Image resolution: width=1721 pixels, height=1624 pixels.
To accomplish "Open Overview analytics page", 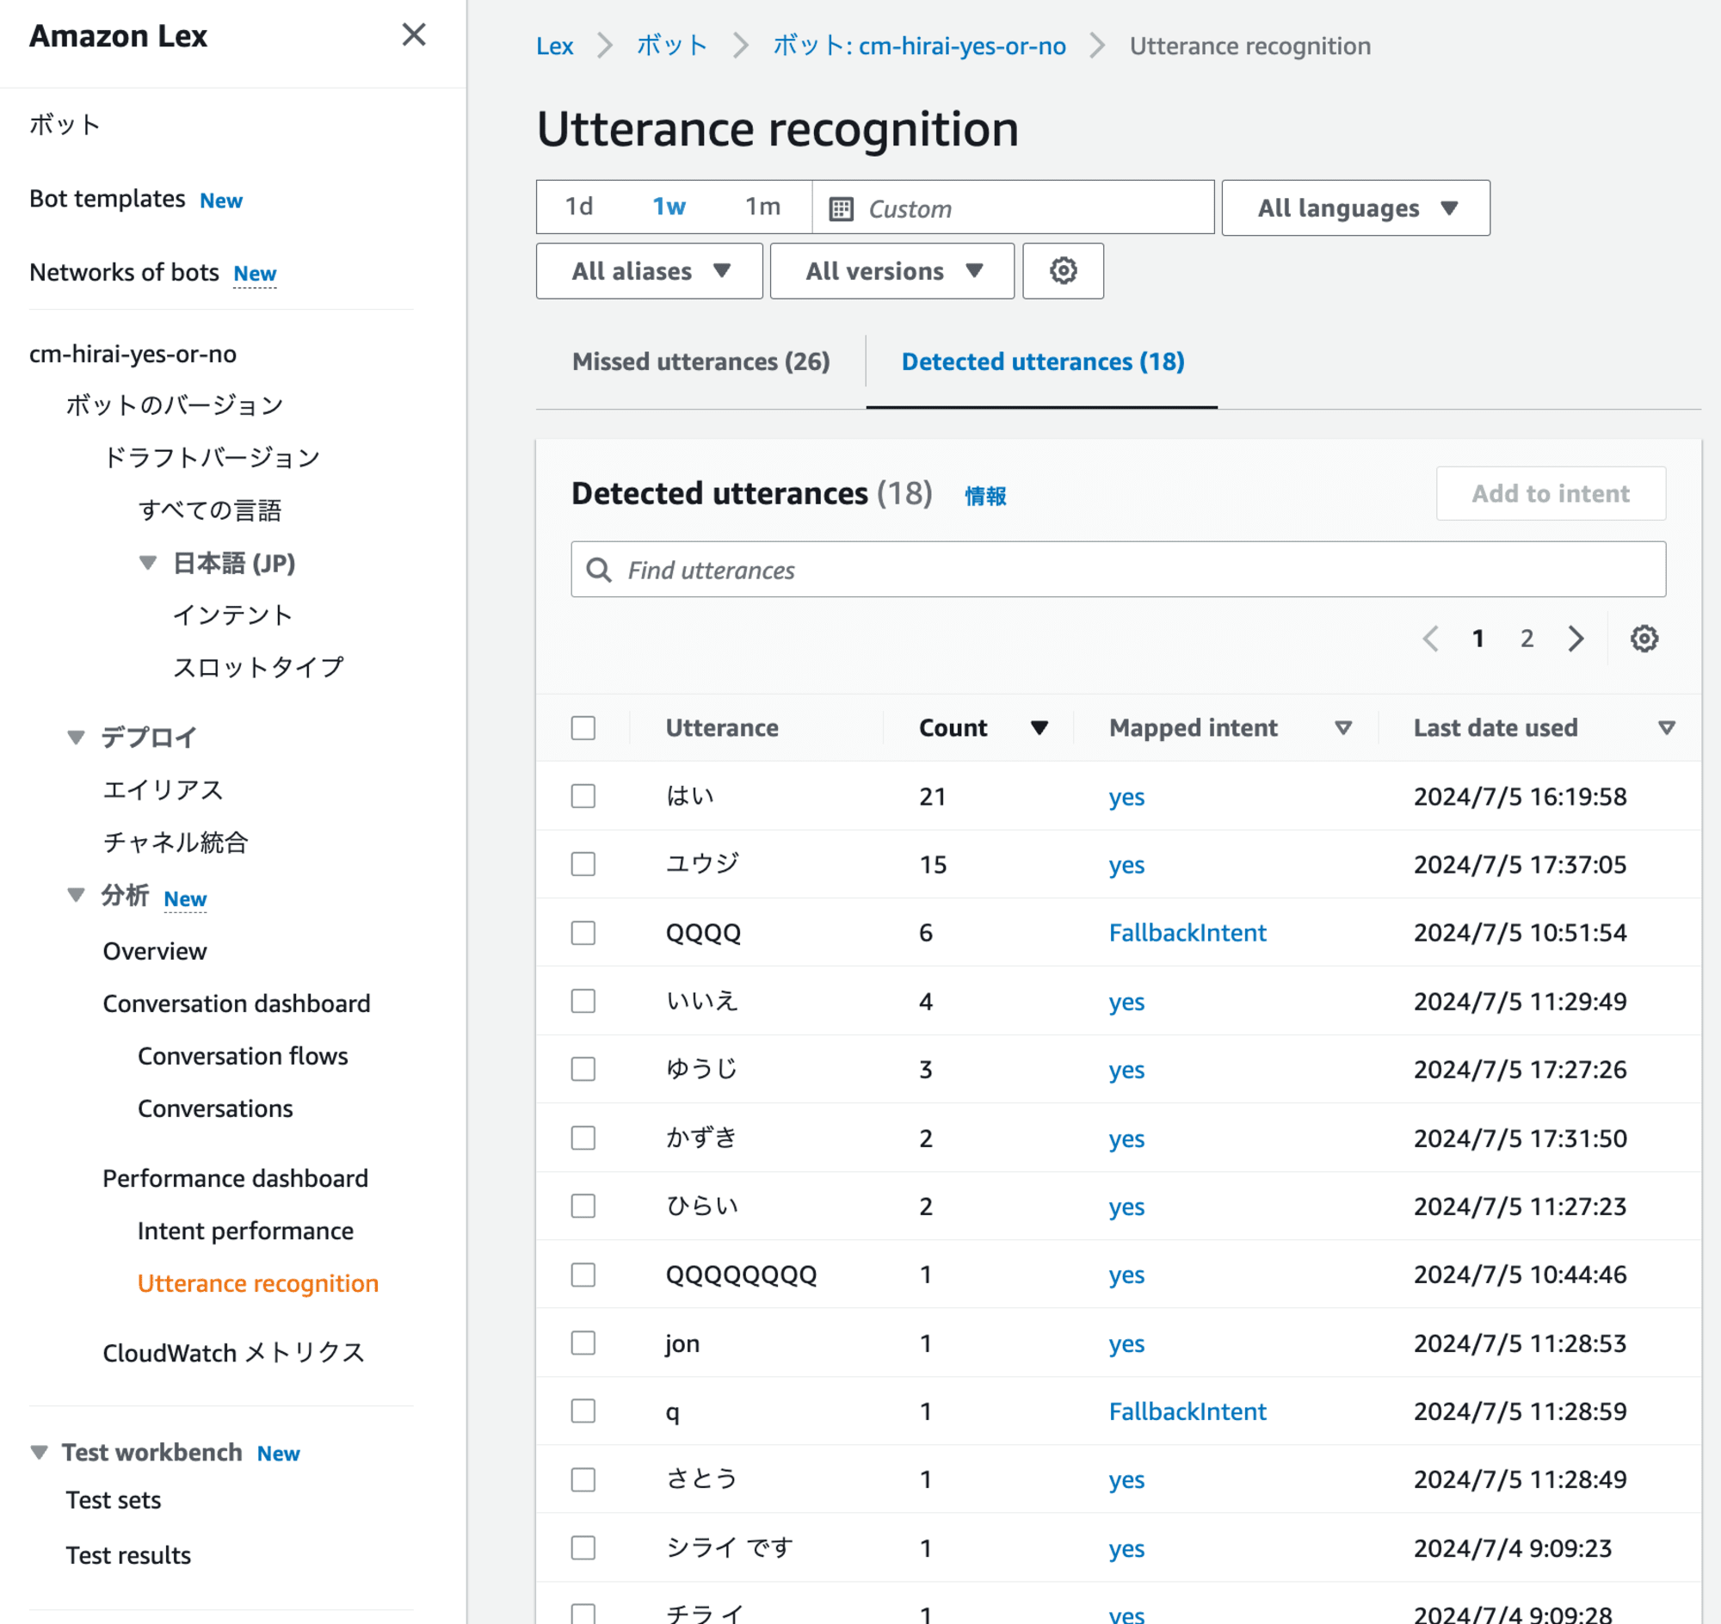I will [x=154, y=951].
